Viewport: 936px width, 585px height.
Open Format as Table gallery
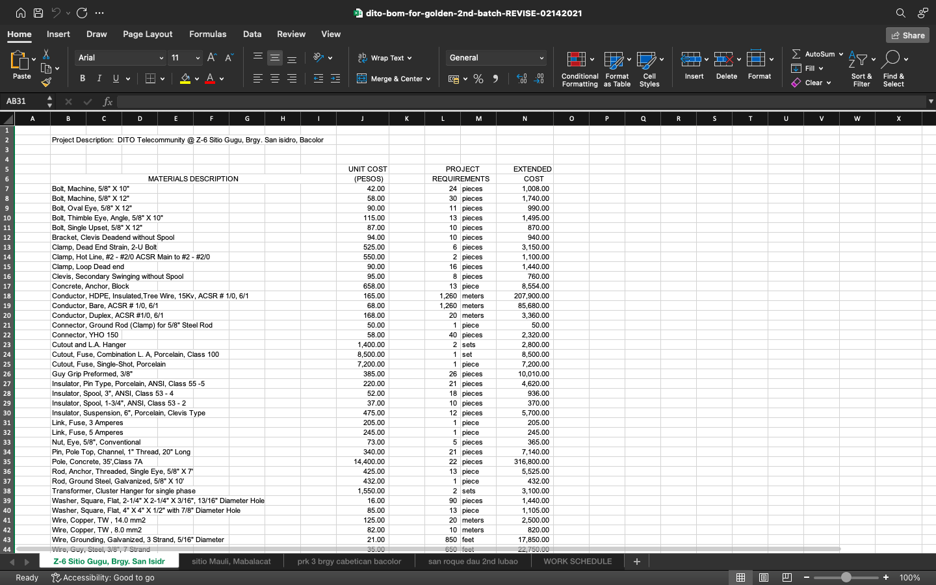pyautogui.click(x=617, y=69)
